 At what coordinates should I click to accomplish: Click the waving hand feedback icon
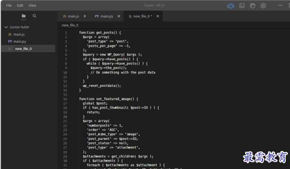253,6
